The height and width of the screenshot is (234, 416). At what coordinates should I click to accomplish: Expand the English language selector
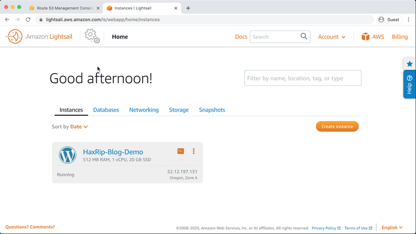pos(392,227)
